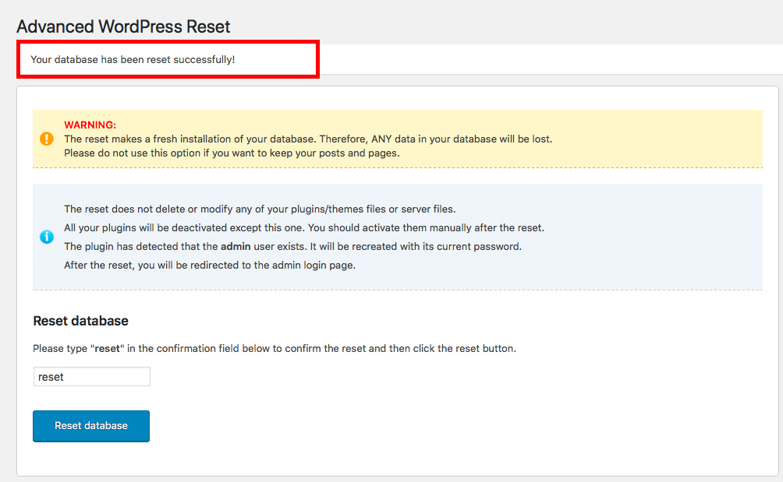This screenshot has width=783, height=482.
Task: Click the database reset successfully notice
Action: point(133,59)
